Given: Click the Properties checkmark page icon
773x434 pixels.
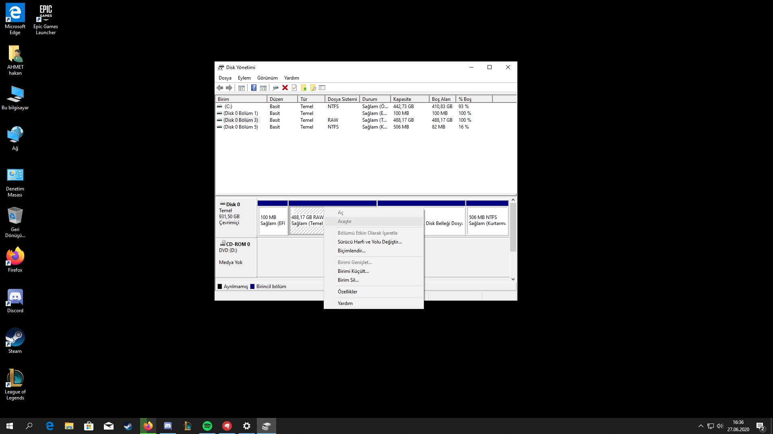Looking at the screenshot, I should pos(294,88).
